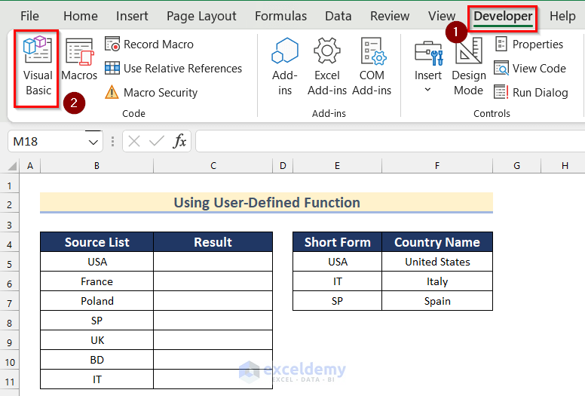Open the Visual Basic editor

pyautogui.click(x=38, y=68)
